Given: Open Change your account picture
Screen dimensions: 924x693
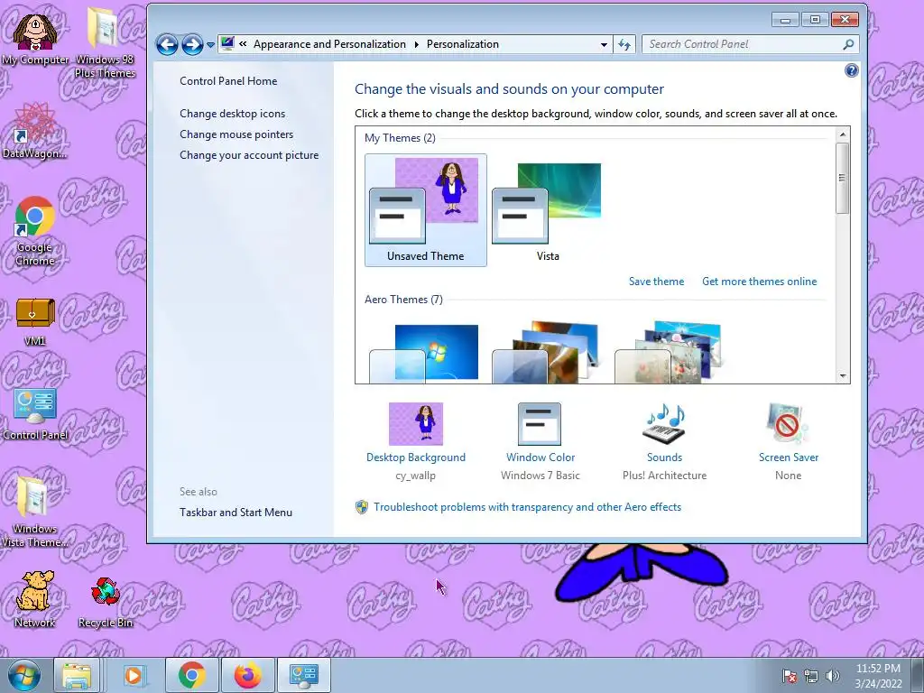Looking at the screenshot, I should (249, 155).
